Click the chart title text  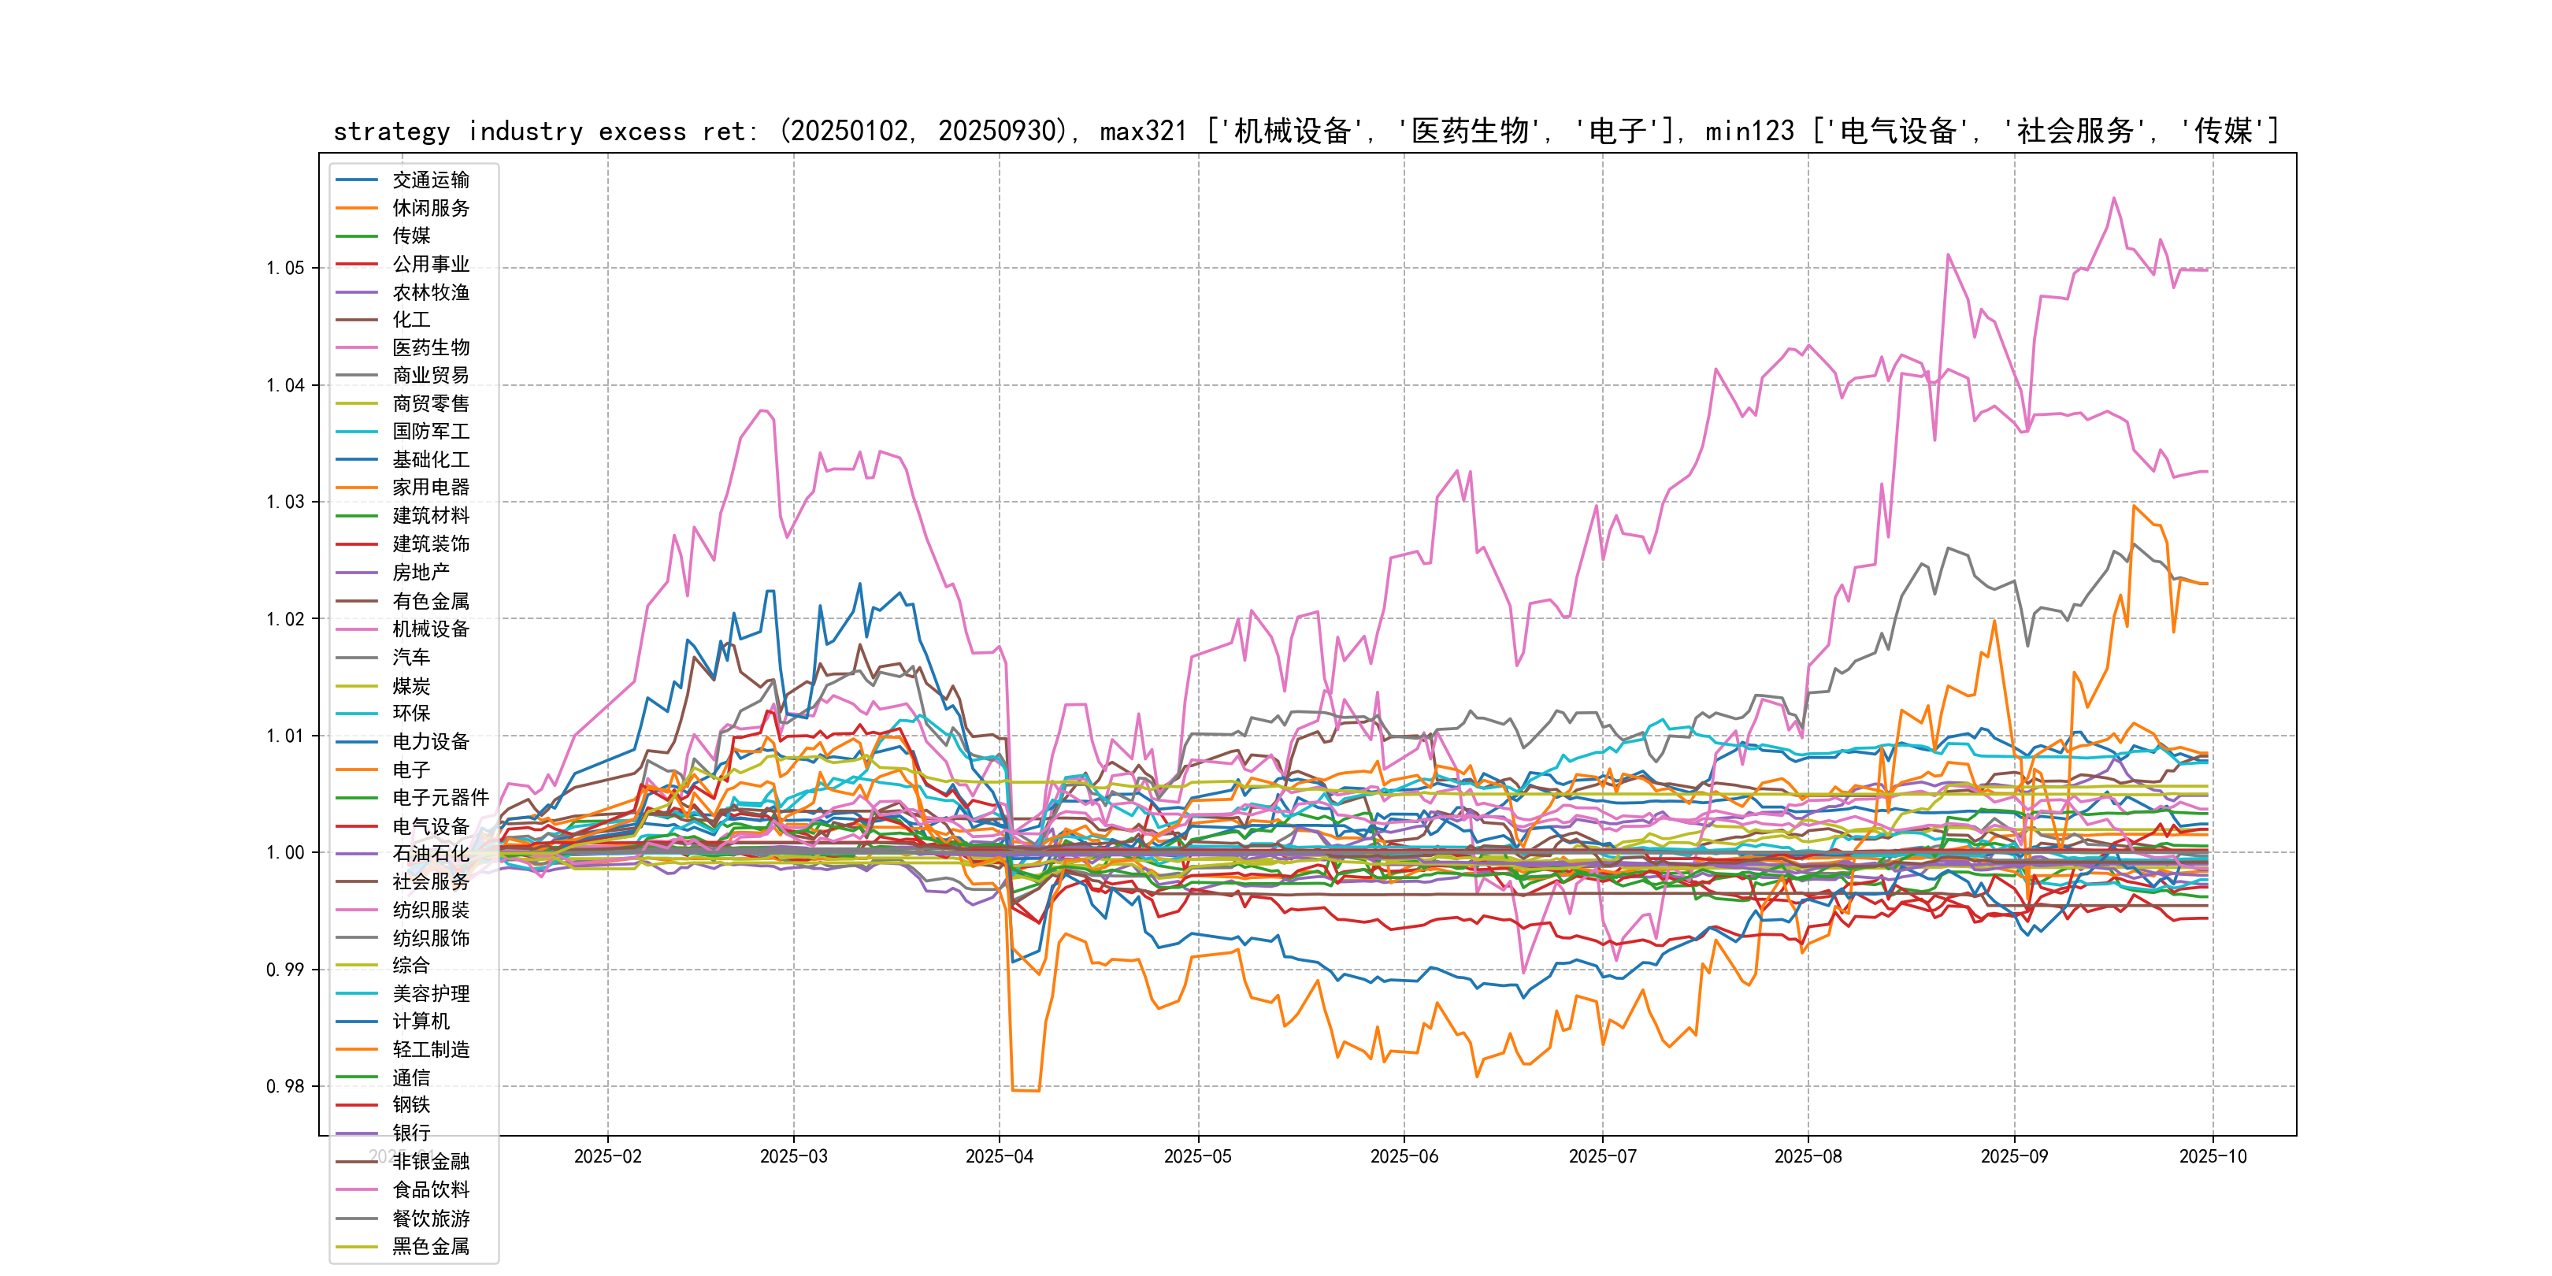point(1306,131)
